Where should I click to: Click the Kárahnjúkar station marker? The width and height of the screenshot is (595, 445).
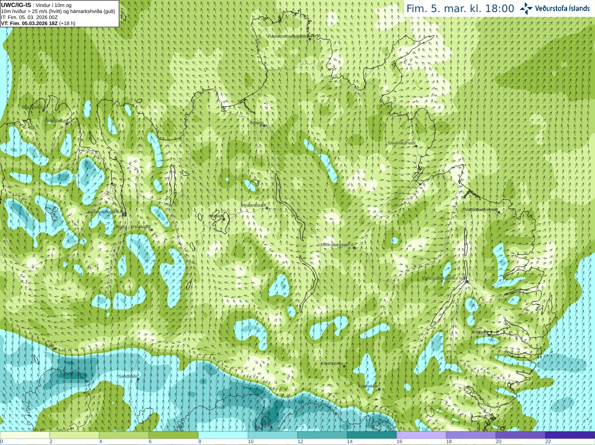[344, 366]
